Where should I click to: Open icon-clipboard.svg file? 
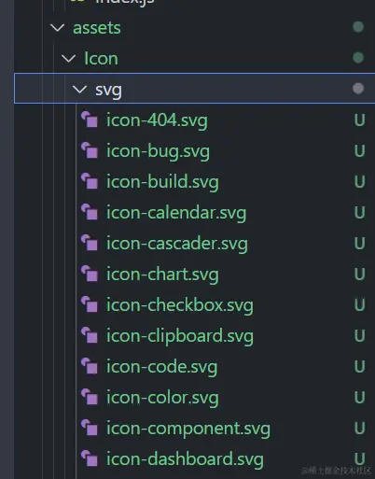pos(180,337)
